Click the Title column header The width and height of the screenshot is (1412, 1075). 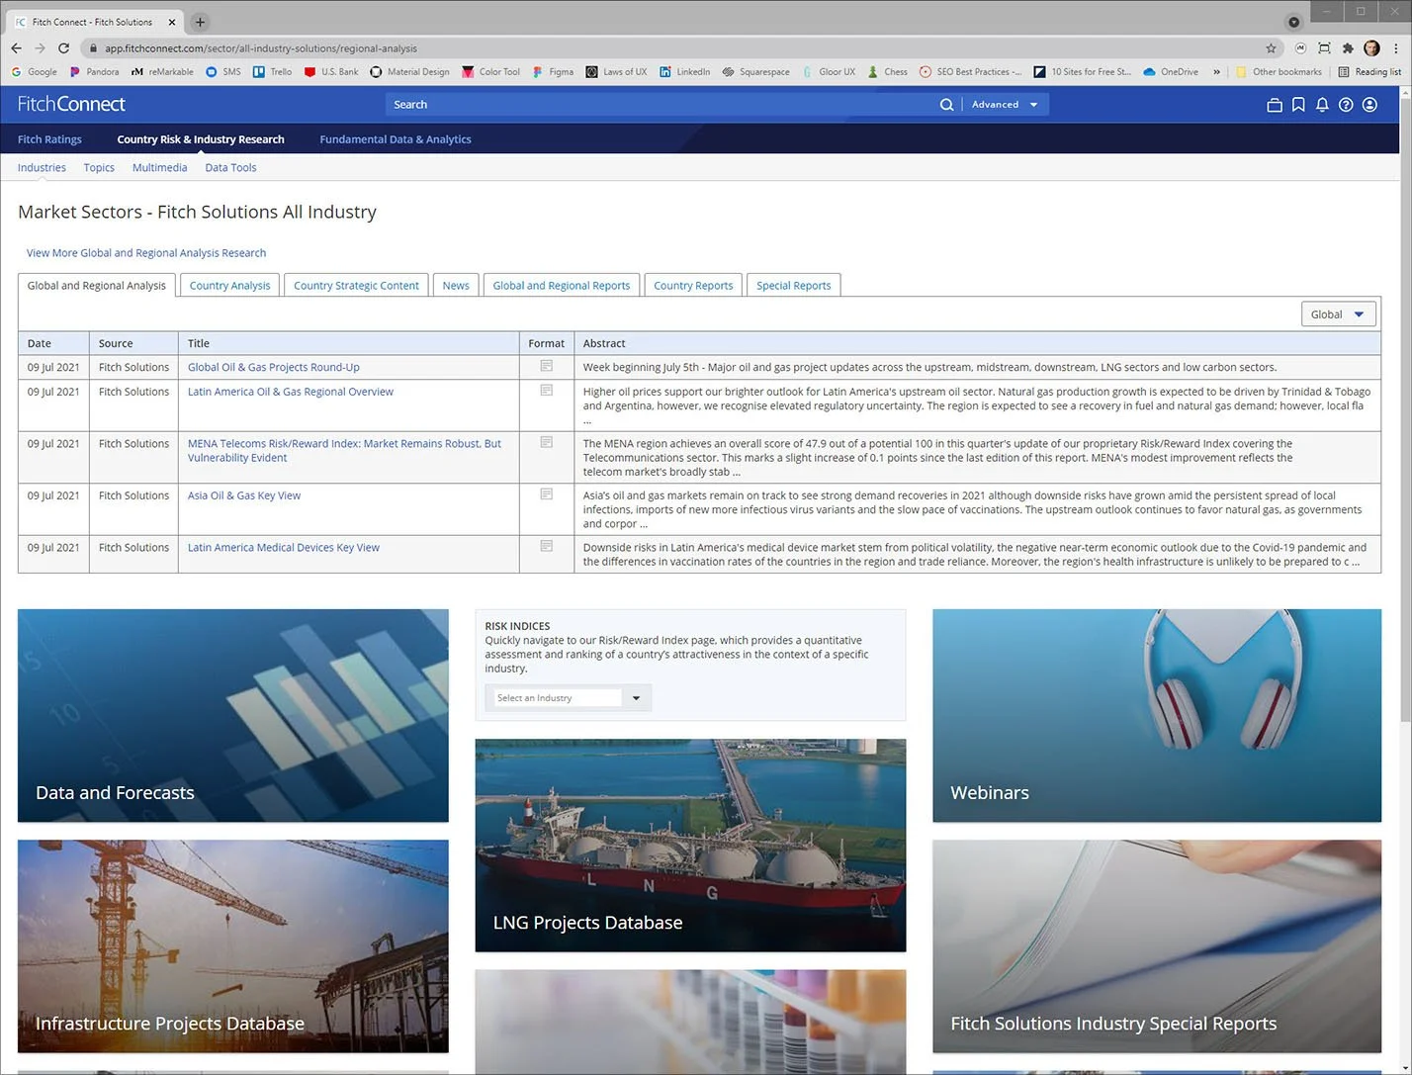(x=349, y=343)
